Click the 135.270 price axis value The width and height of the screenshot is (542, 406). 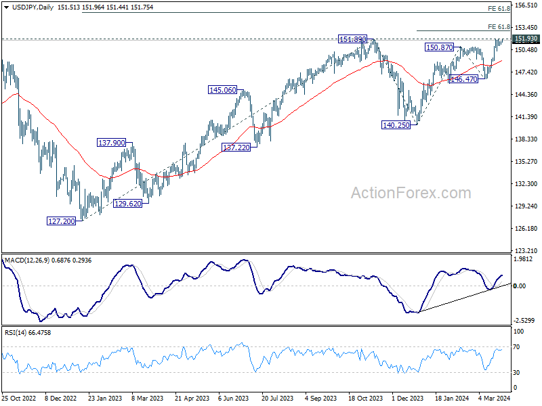click(526, 161)
